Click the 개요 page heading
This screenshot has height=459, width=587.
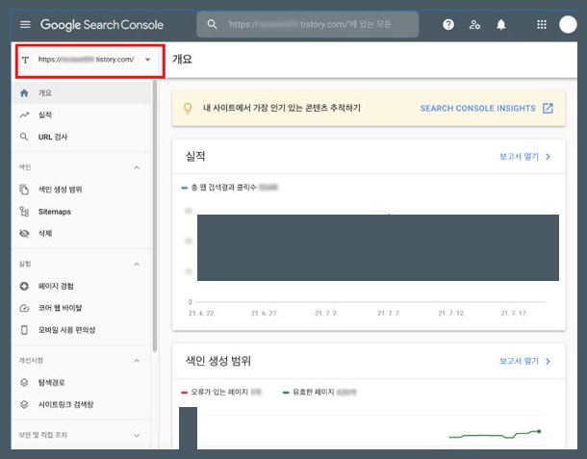[182, 59]
